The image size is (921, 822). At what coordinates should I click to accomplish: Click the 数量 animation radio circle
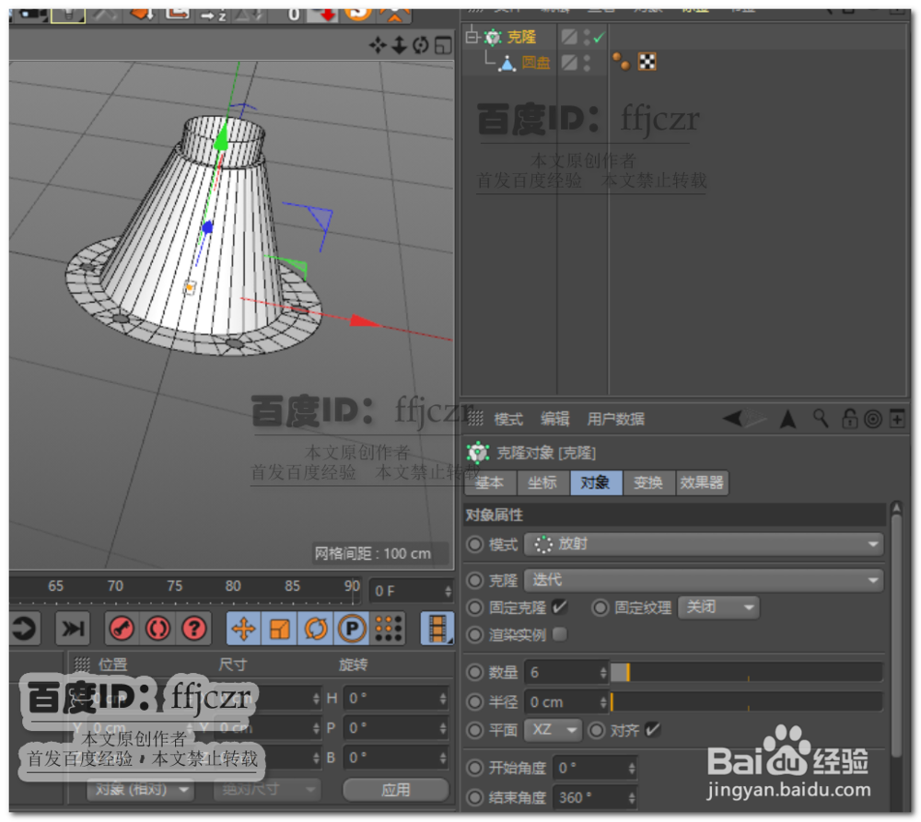474,672
